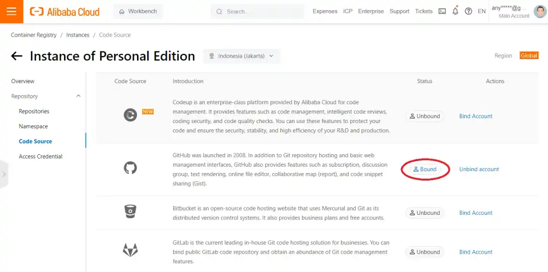This screenshot has width=548, height=272.
Task: Select Code Source in the sidebar
Action: click(35, 141)
